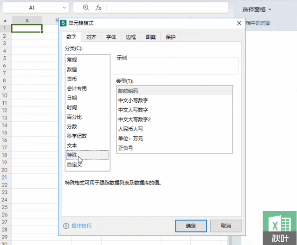Close the 单元格格式 dialog
The width and height of the screenshot is (297, 245).
click(239, 23)
